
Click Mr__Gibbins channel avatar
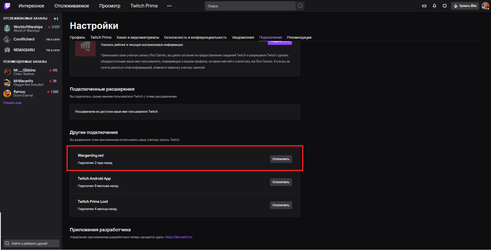click(7, 72)
